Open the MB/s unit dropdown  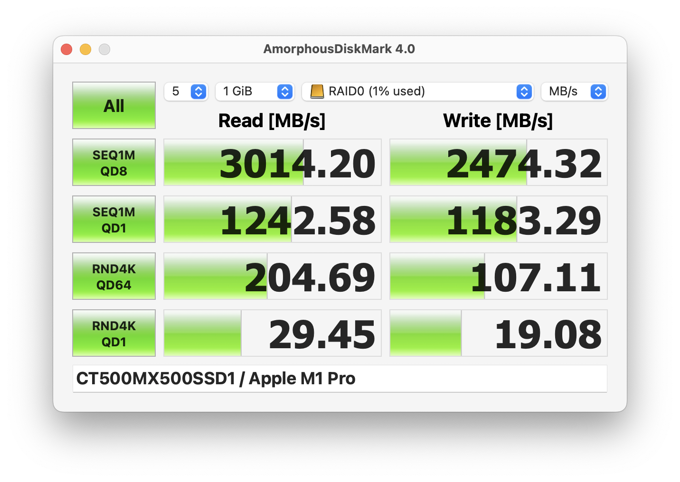point(575,92)
